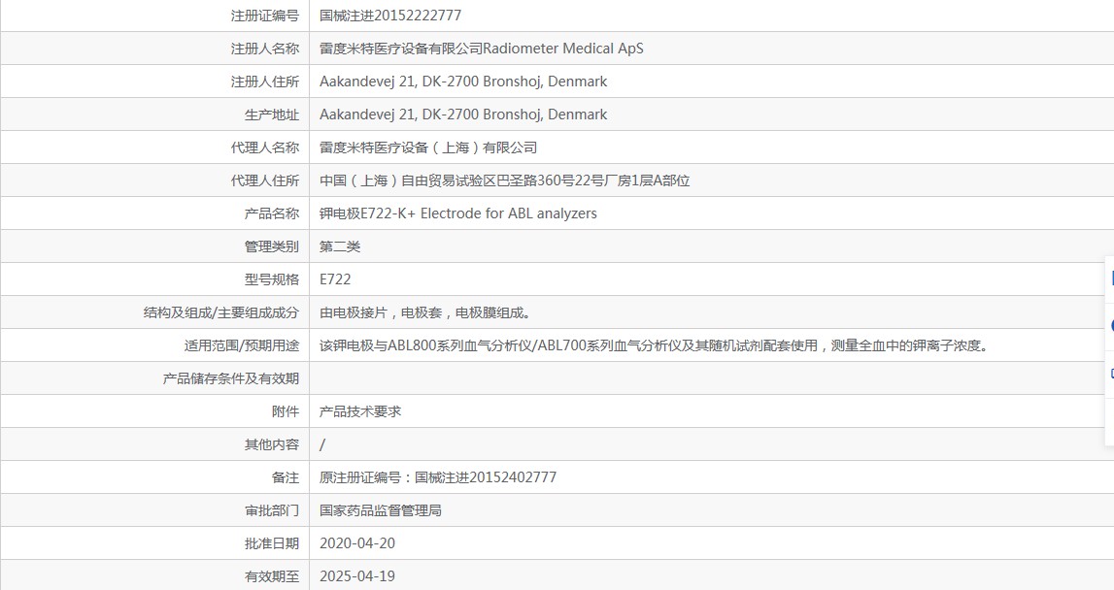Click the 其他内容 label
The width and height of the screenshot is (1114, 590).
pos(271,444)
